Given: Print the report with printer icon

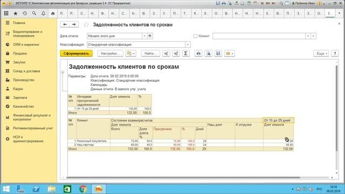Looking at the screenshot, I should pyautogui.click(x=198, y=53).
